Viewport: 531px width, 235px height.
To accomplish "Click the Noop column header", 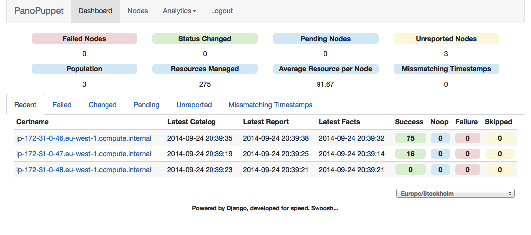I will click(x=439, y=122).
